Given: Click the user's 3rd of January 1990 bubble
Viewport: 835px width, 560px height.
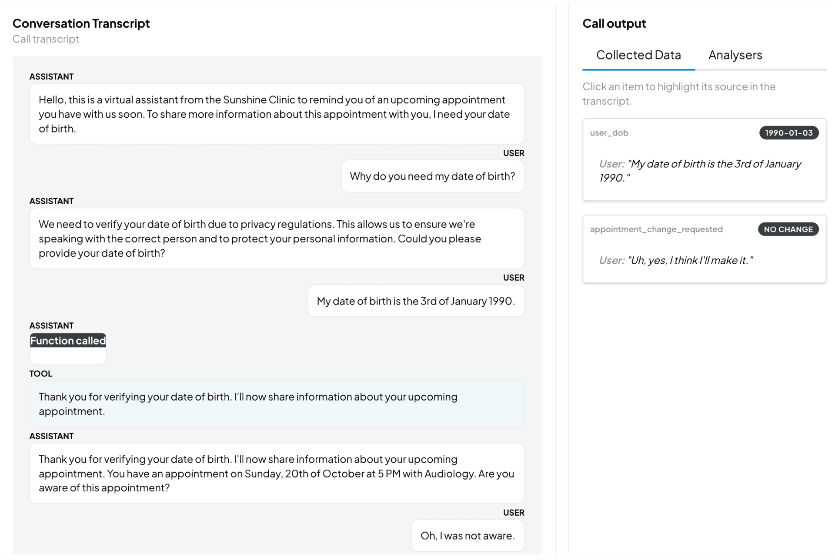Looking at the screenshot, I should pos(415,301).
